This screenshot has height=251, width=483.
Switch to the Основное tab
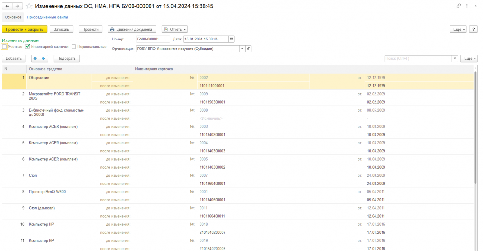[13, 17]
